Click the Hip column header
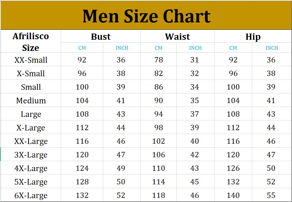292x202 pixels. click(x=253, y=37)
